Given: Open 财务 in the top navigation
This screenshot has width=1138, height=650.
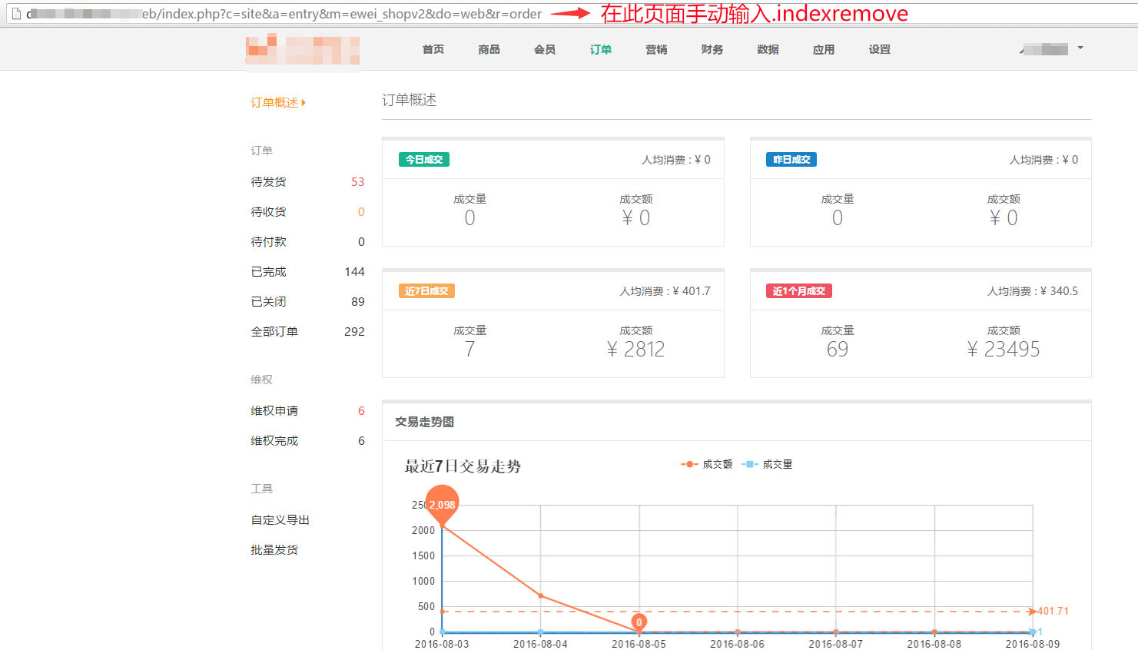Looking at the screenshot, I should [x=712, y=50].
